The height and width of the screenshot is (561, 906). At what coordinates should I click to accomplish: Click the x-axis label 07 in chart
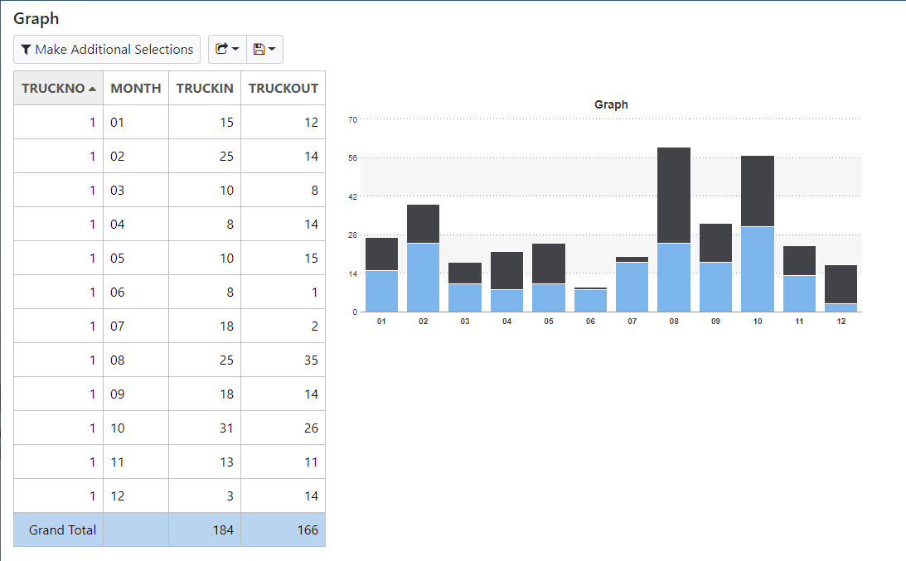632,321
